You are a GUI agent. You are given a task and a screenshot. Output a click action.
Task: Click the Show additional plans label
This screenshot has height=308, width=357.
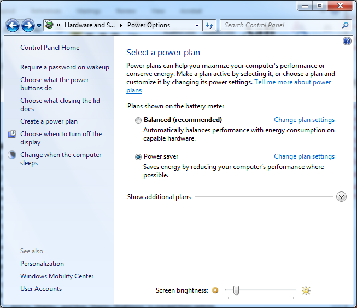159,197
